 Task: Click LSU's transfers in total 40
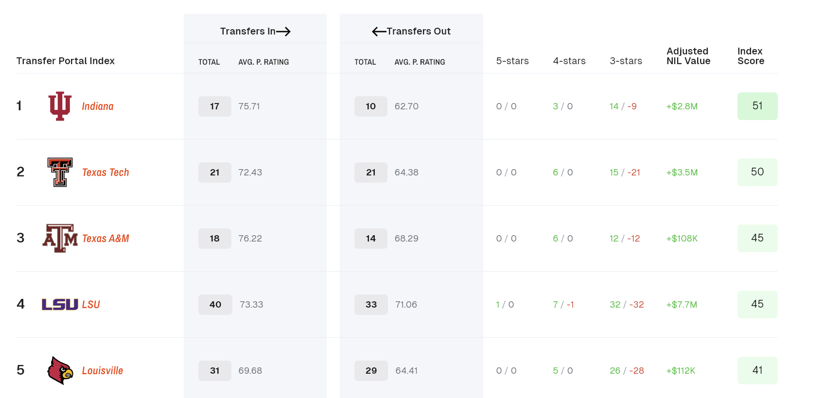tap(215, 305)
